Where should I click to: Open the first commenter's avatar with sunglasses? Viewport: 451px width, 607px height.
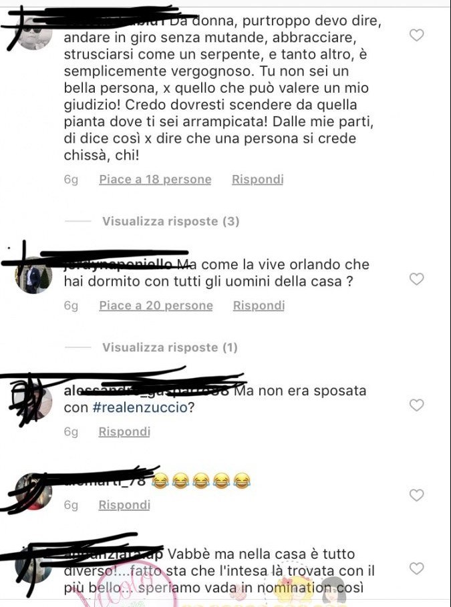(33, 32)
